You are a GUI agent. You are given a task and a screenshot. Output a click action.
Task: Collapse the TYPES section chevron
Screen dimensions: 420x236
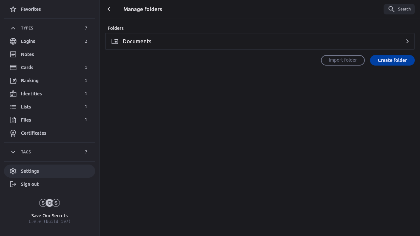[13, 28]
